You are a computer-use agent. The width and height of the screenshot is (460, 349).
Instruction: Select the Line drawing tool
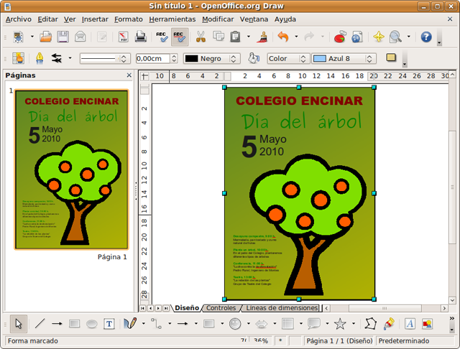[40, 324]
